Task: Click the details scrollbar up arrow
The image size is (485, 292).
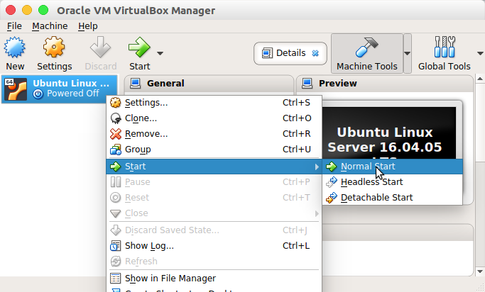Action: [x=480, y=79]
